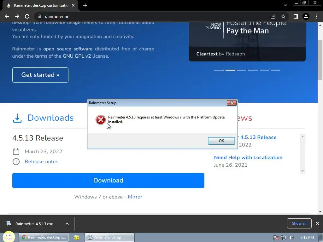Click the red error icon in the dialog
The width and height of the screenshot is (323, 242).
(101, 120)
